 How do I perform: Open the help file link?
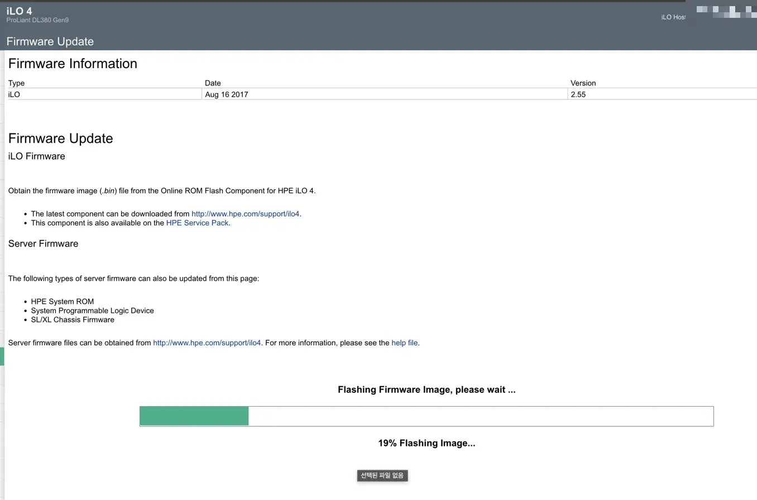pos(405,343)
